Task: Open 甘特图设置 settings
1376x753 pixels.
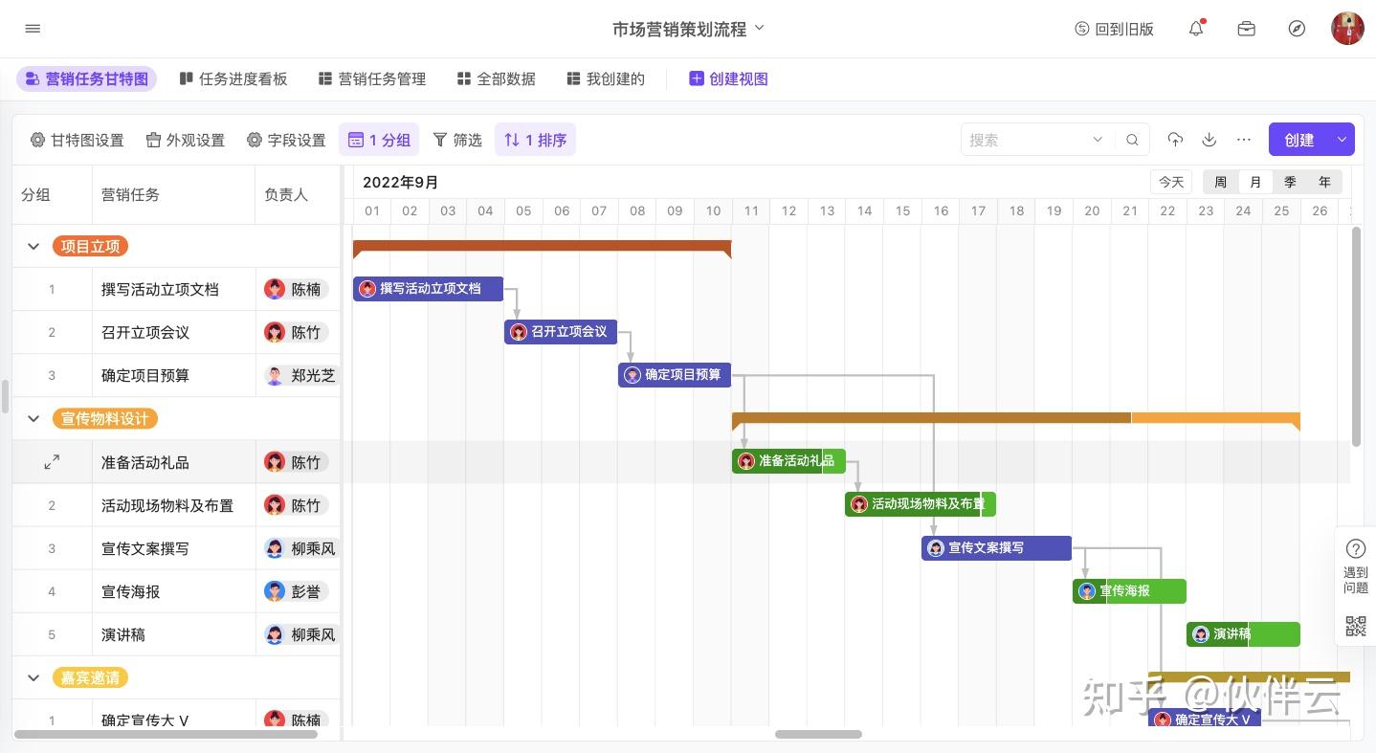Action: coord(77,140)
